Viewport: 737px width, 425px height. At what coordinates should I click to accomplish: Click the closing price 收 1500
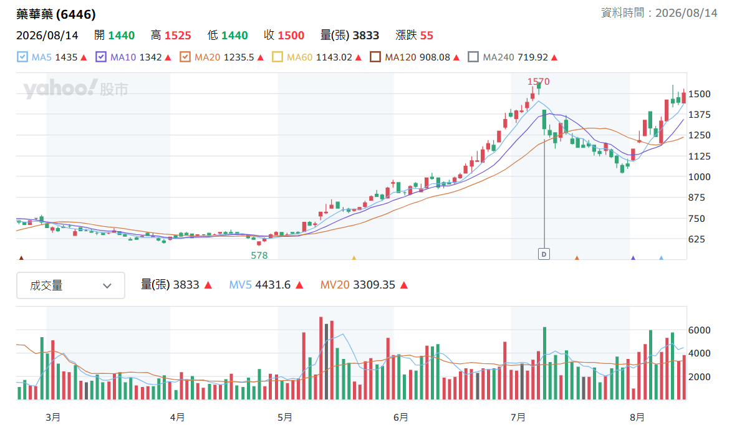click(x=284, y=36)
